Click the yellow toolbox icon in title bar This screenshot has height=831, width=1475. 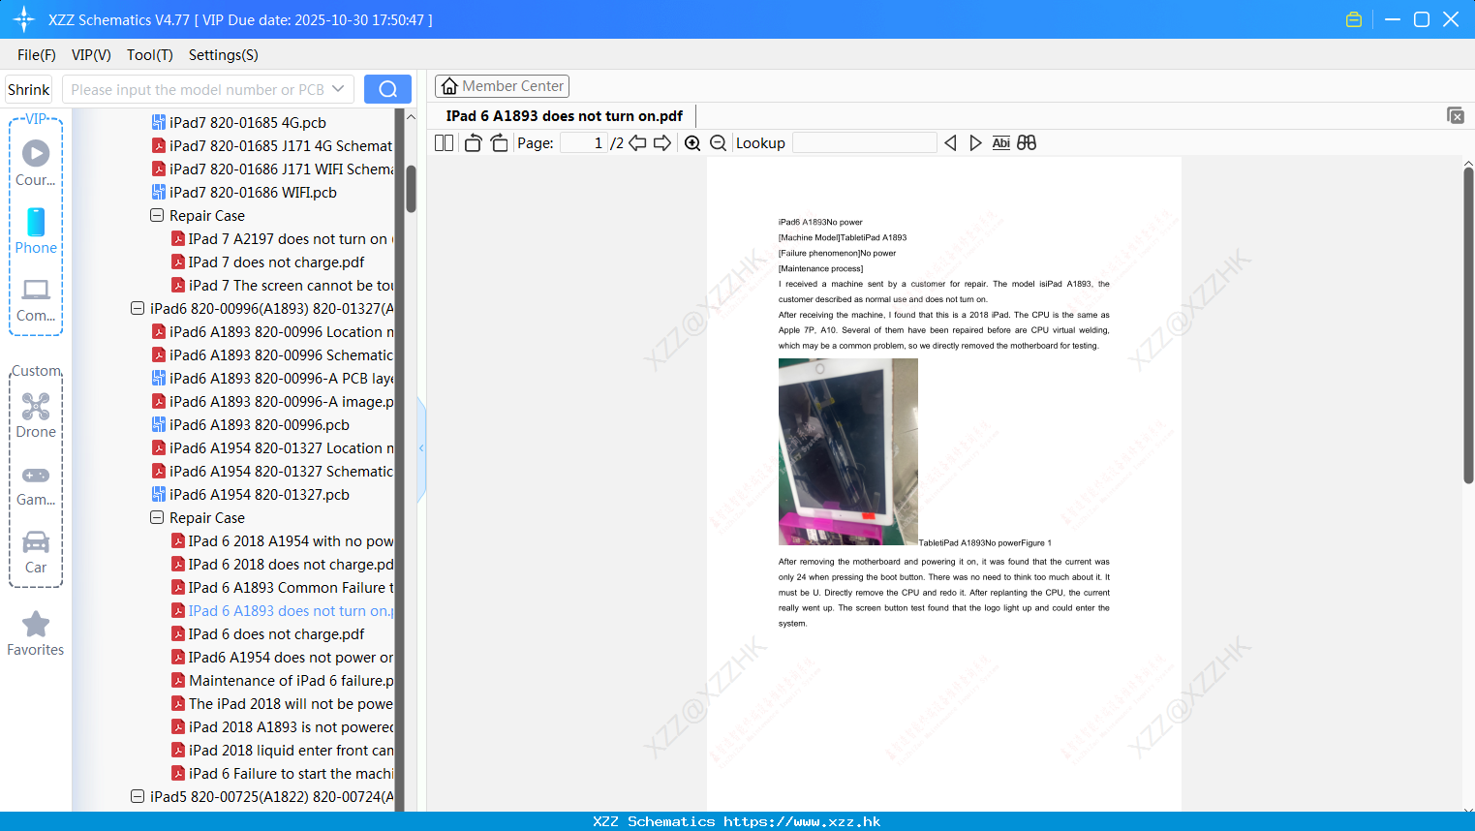1354,19
